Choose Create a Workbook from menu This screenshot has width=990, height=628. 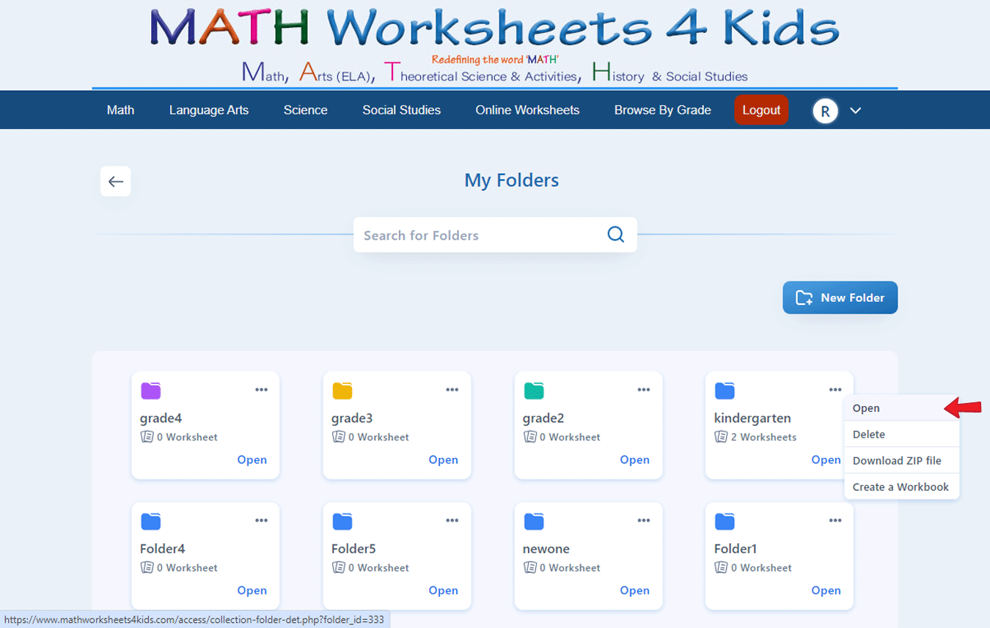click(901, 487)
